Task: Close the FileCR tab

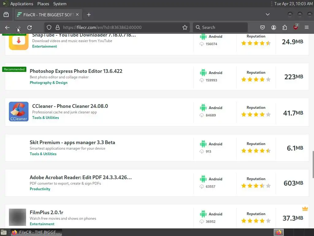Action: 77,15
